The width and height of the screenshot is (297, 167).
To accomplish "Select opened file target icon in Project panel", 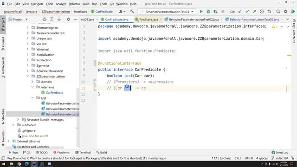I will [x=45, y=19].
